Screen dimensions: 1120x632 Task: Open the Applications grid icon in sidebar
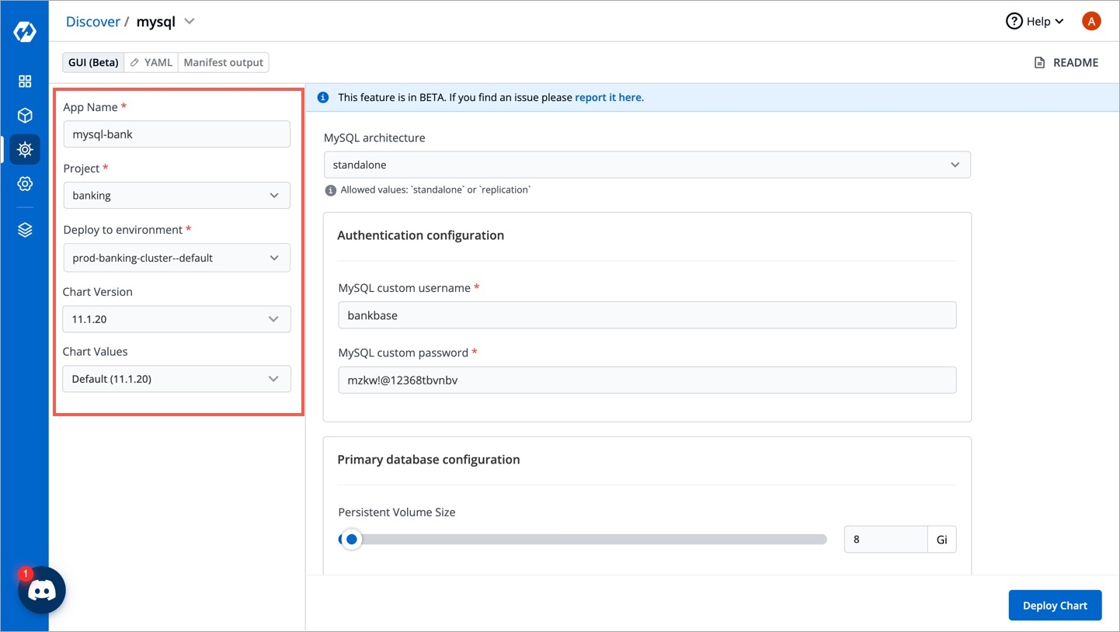coord(25,82)
